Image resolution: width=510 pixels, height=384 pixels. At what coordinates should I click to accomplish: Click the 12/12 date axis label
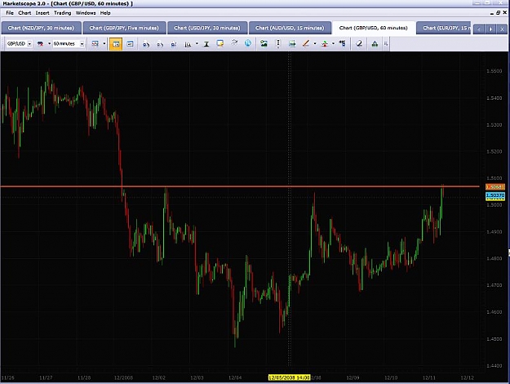(x=467, y=377)
